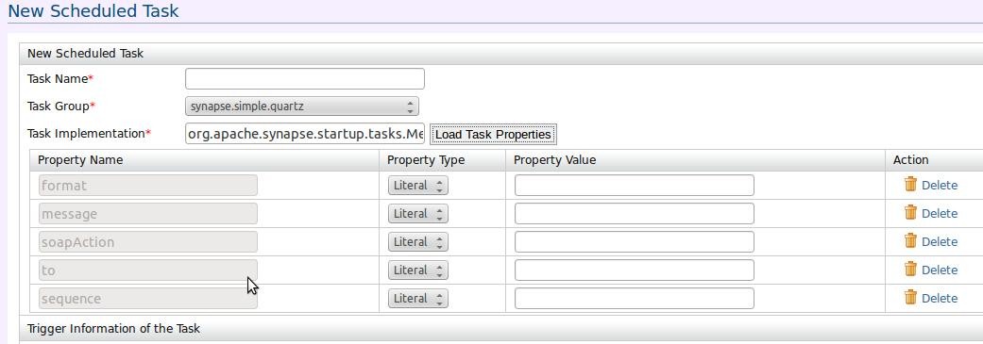Open Property Type dropdown for sequence
The image size is (983, 344).
click(x=418, y=299)
